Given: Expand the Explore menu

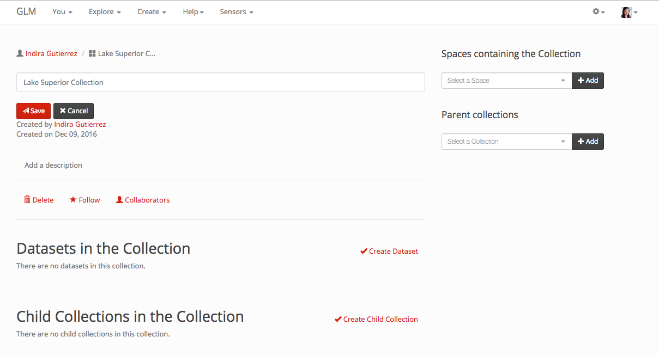Looking at the screenshot, I should pos(105,11).
